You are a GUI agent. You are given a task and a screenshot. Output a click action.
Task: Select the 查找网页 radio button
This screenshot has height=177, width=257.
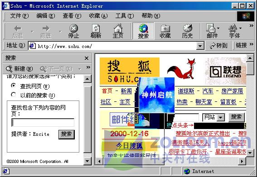click(x=14, y=86)
